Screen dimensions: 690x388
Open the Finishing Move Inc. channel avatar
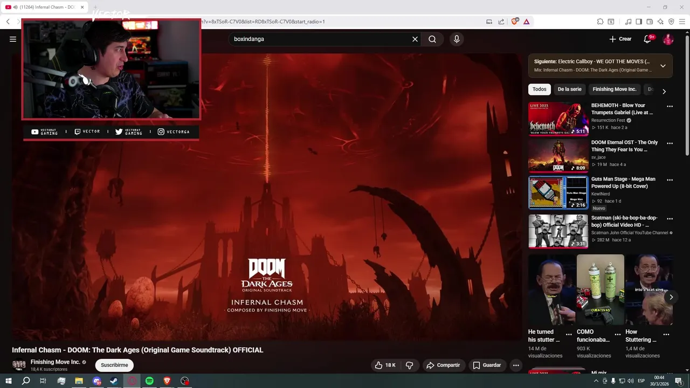click(x=19, y=365)
